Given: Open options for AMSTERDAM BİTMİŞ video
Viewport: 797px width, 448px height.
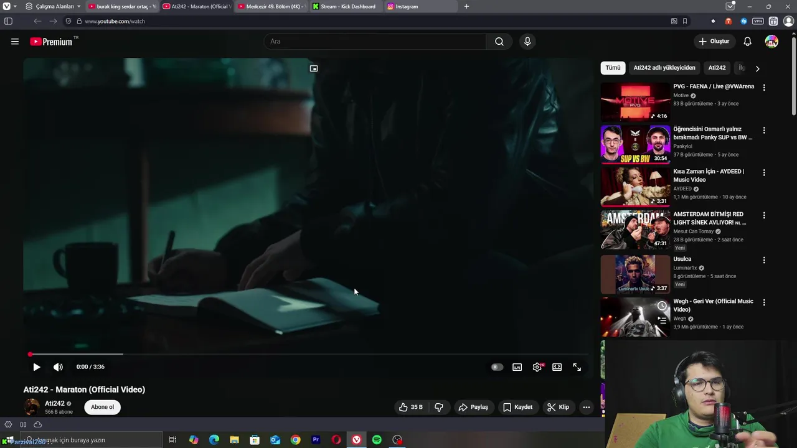Looking at the screenshot, I should click(x=764, y=215).
